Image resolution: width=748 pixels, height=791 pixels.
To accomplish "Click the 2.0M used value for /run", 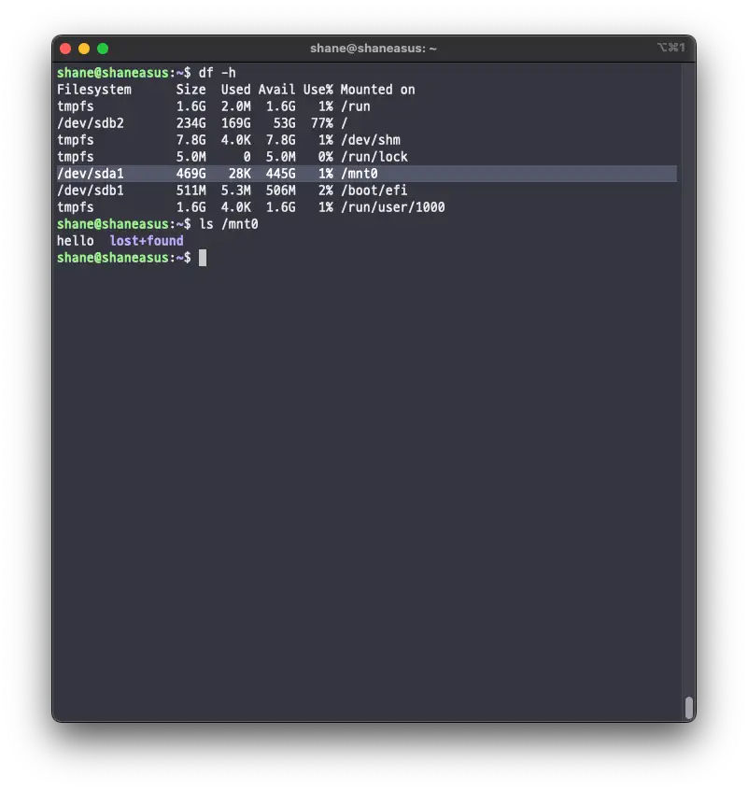I will 235,106.
